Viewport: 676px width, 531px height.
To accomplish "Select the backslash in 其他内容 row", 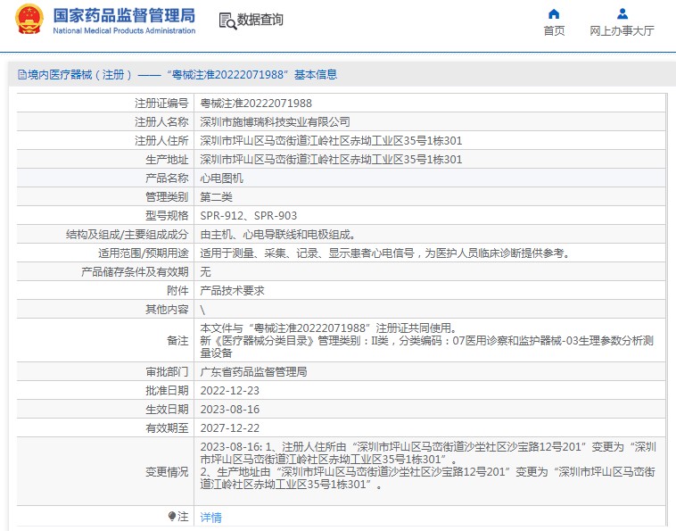I will tap(202, 310).
